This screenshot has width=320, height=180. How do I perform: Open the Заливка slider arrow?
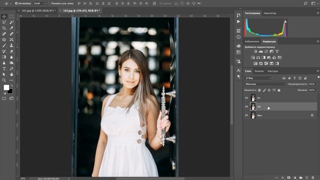point(318,90)
